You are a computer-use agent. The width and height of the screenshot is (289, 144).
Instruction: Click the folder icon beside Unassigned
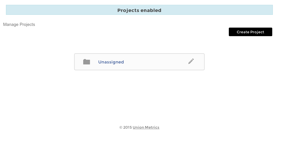coord(87,62)
